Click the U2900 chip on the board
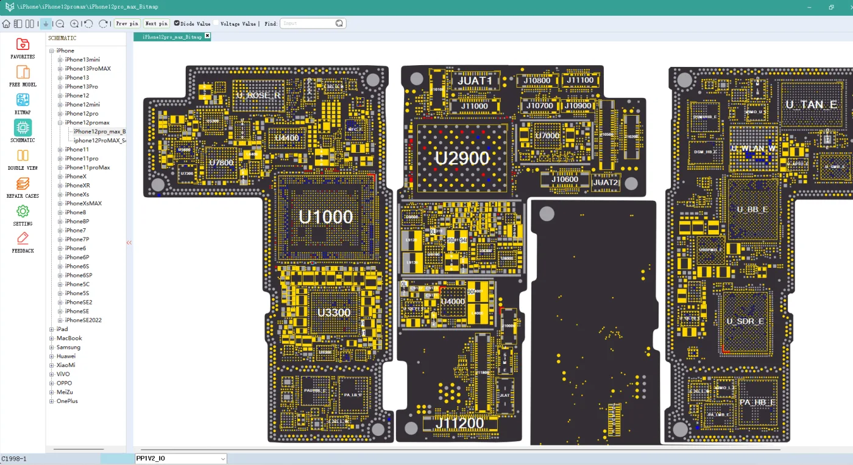Viewport: 853px width, 465px height. click(x=462, y=159)
